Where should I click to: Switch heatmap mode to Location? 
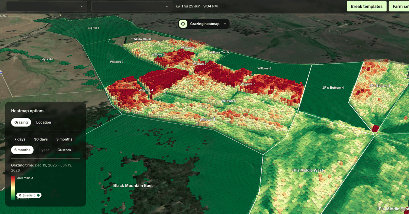[x=44, y=122]
